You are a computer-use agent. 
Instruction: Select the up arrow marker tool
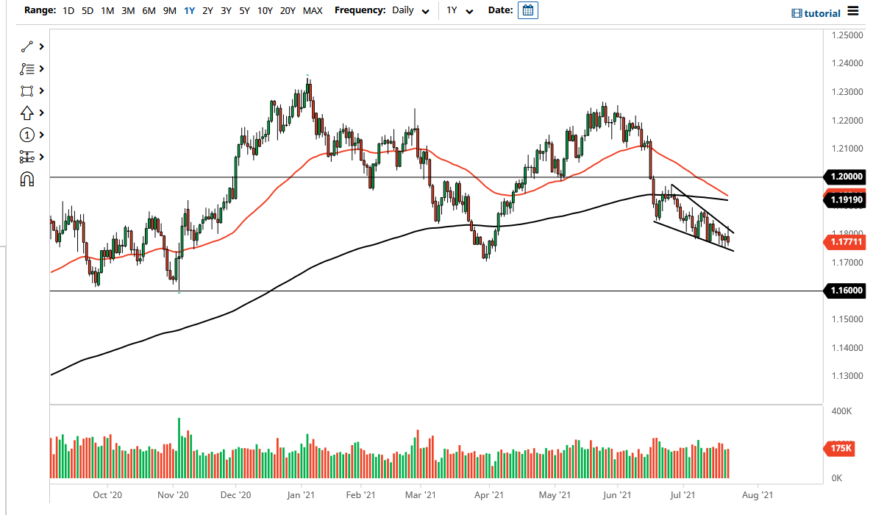point(27,113)
